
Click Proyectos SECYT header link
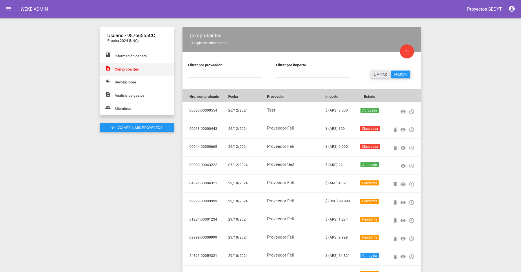point(484,9)
